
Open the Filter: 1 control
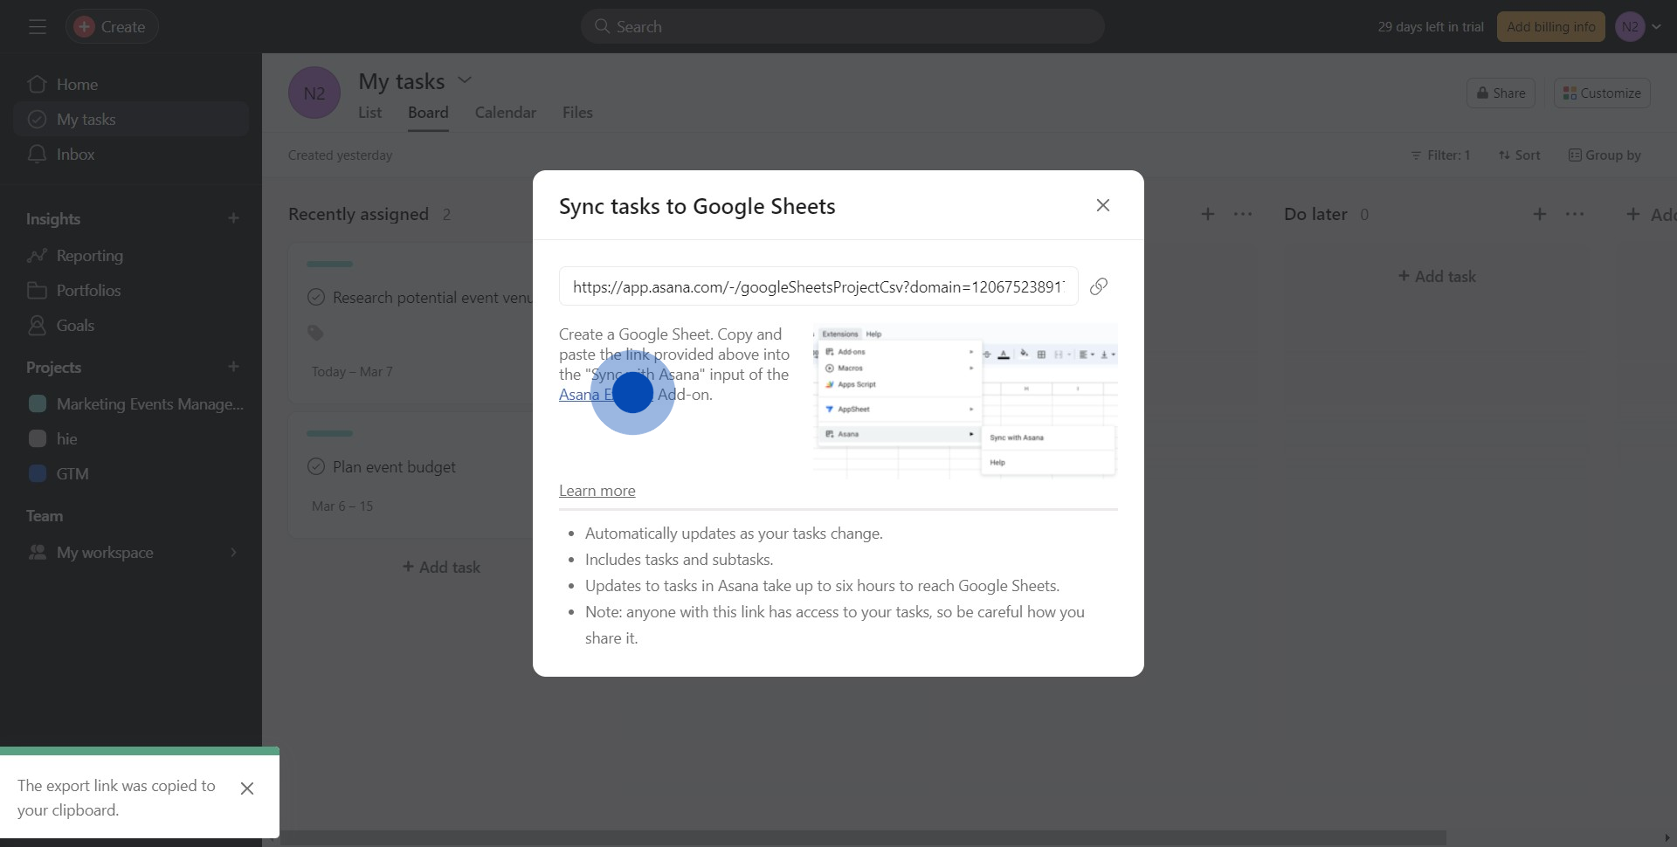click(x=1440, y=155)
